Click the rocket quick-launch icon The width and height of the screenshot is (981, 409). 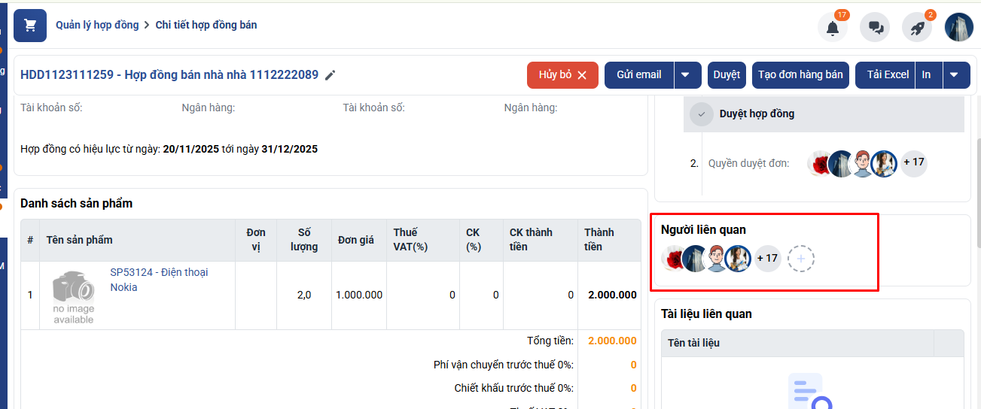pyautogui.click(x=917, y=28)
